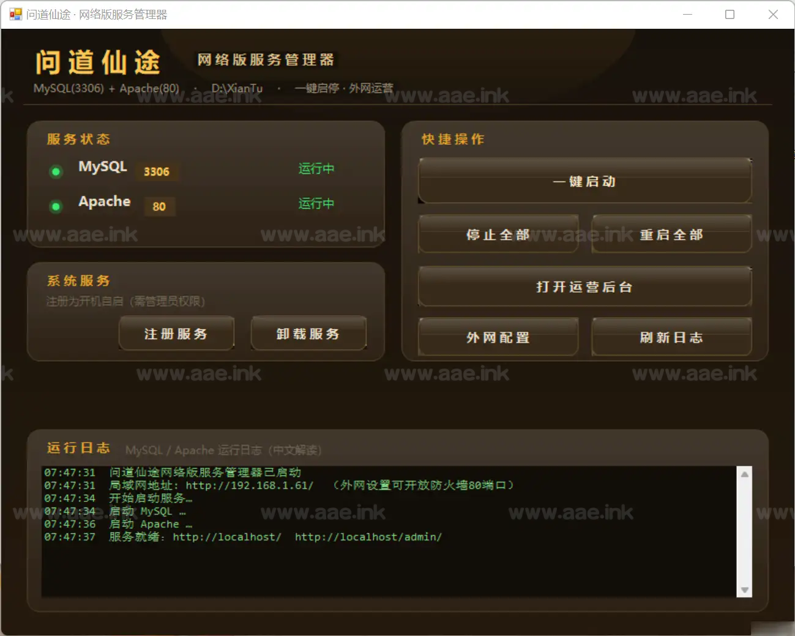The height and width of the screenshot is (636, 795).
Task: Minimize the 问道仙途 window
Action: [688, 14]
